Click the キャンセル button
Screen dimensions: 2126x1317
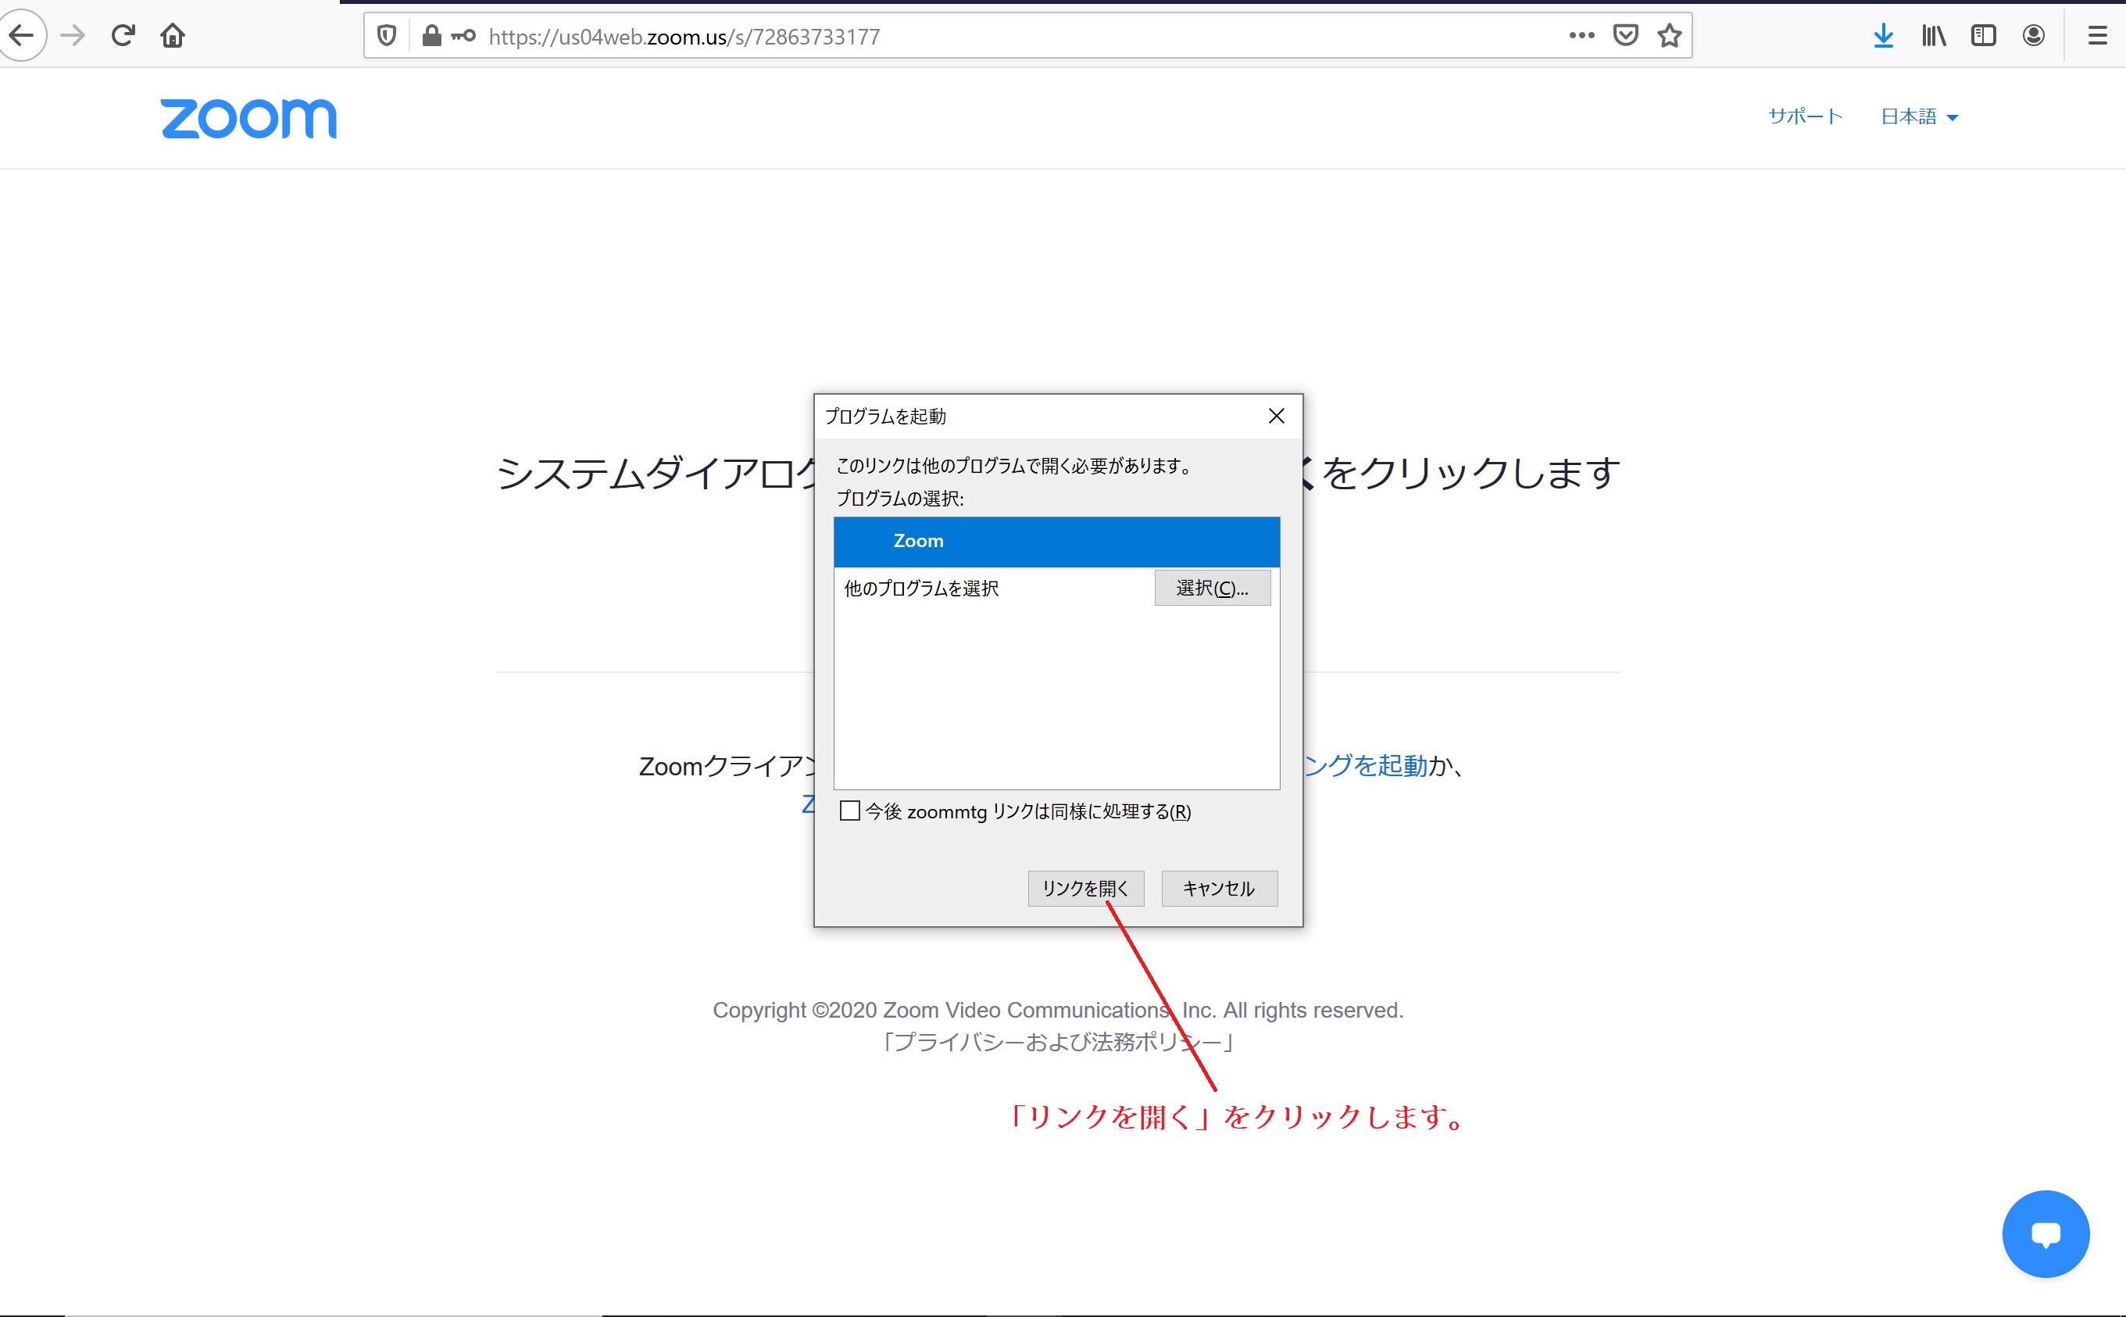1219,889
